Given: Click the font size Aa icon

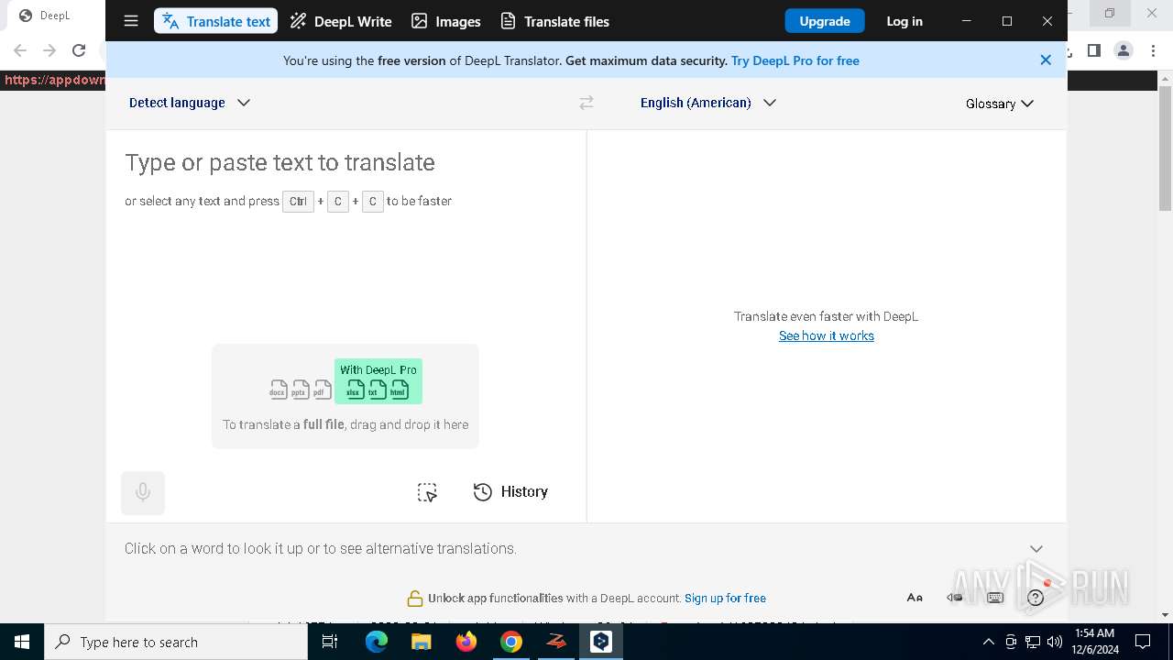Looking at the screenshot, I should click(915, 598).
